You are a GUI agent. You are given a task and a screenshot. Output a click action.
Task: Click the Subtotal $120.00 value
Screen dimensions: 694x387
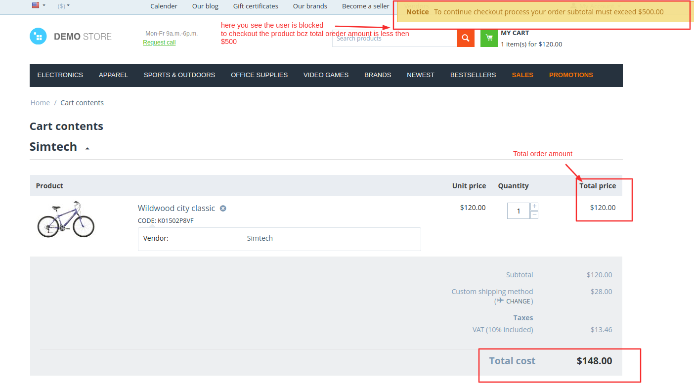[599, 275]
